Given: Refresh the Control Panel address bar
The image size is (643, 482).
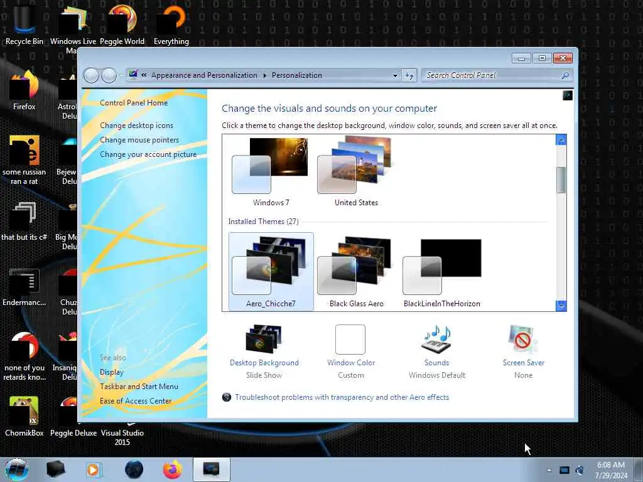Looking at the screenshot, I should (x=409, y=75).
